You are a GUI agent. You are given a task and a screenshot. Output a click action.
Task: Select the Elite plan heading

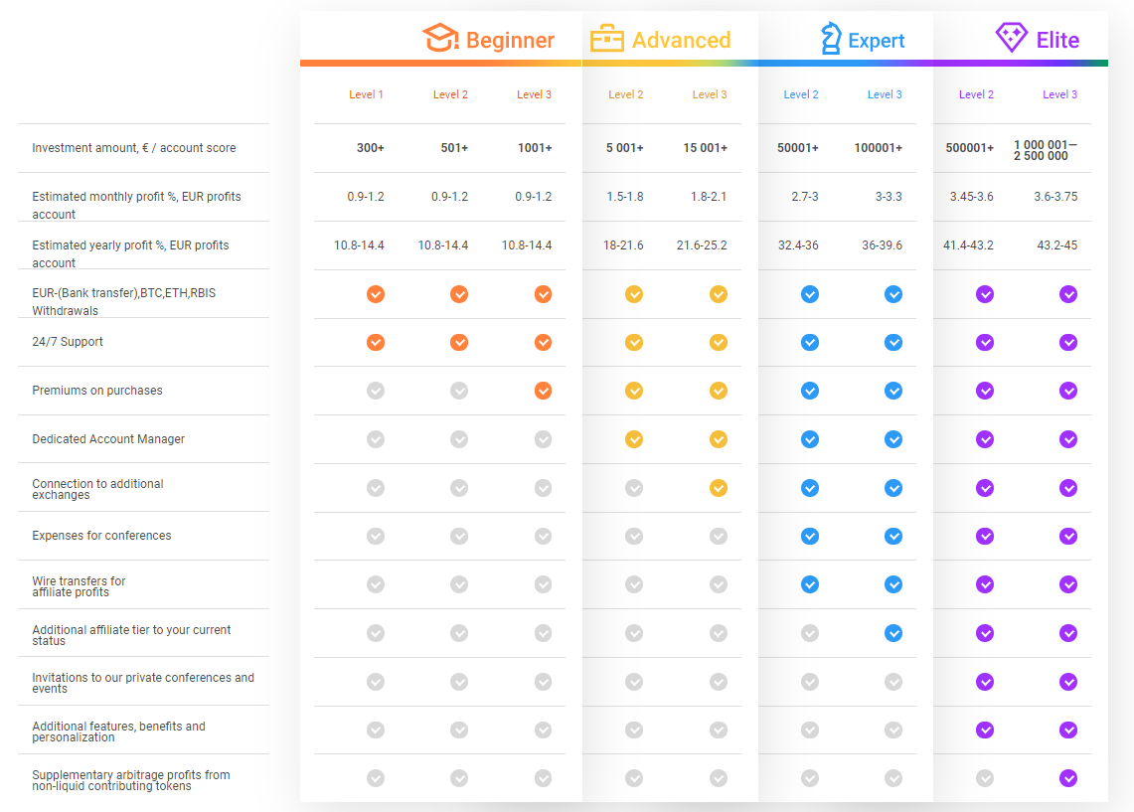(1057, 40)
